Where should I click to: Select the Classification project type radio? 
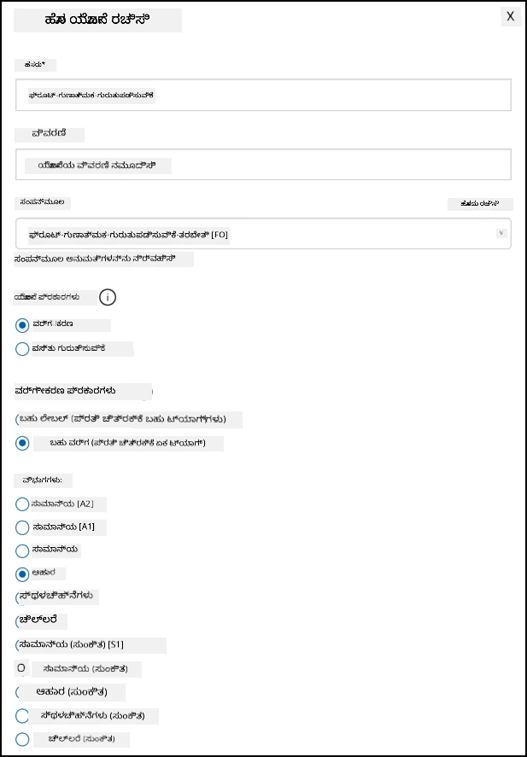click(22, 325)
